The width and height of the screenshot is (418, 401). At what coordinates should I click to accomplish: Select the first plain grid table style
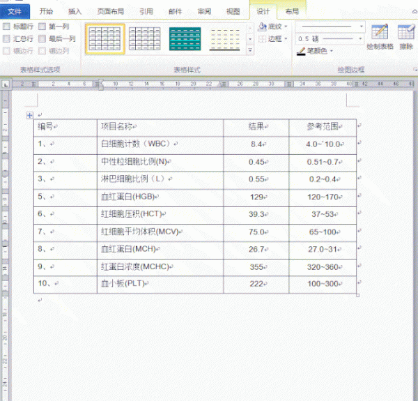coord(104,39)
